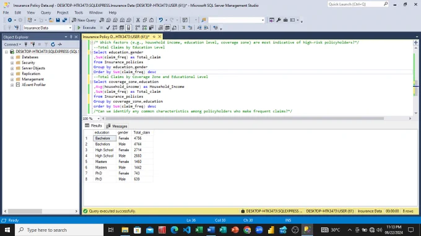421x236 pixels.
Task: Click the Refresh icon in Object Explorer
Action: [x=53, y=44]
